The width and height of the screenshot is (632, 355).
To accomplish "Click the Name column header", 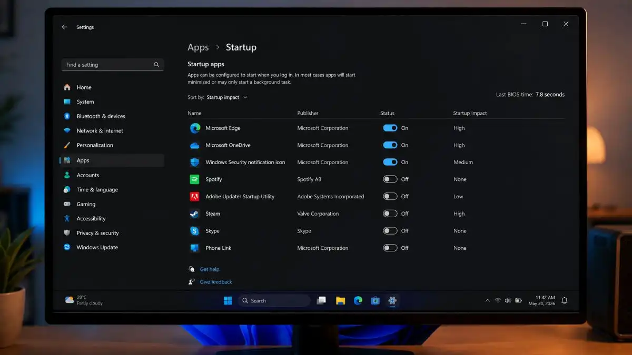I will [194, 113].
